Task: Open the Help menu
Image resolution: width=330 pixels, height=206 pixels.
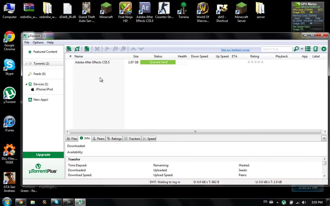Action: 50,42
